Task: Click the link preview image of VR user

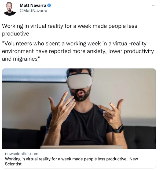Action: coord(79,108)
